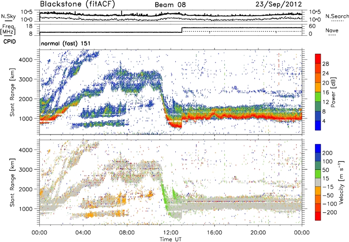349x242 pixels.
Task: Select the "16" power colorbar value
Action: (325, 93)
